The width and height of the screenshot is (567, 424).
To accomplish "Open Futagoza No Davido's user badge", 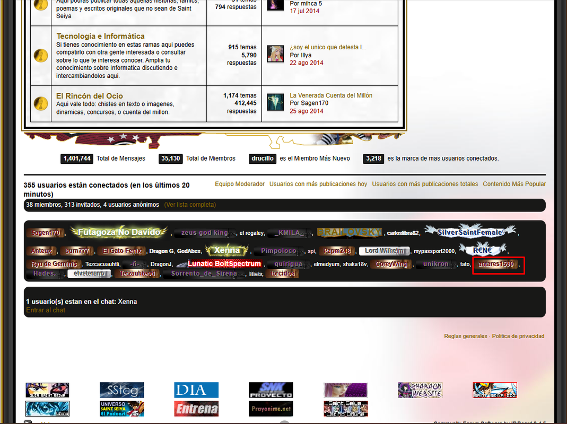I will [x=119, y=232].
